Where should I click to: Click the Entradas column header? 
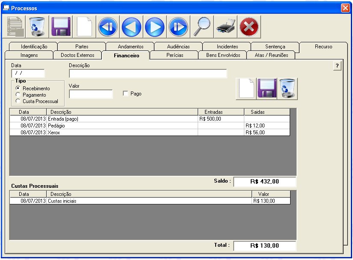pos(221,112)
